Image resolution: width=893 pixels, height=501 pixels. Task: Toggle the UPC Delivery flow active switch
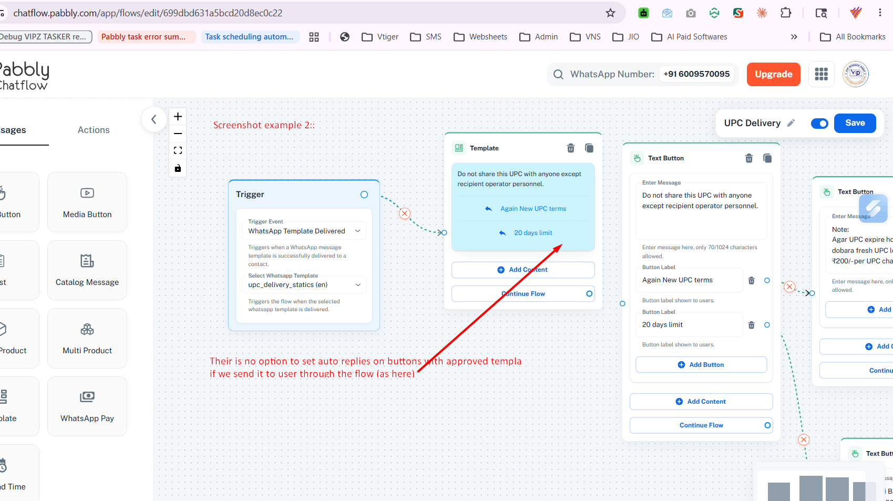pyautogui.click(x=819, y=124)
